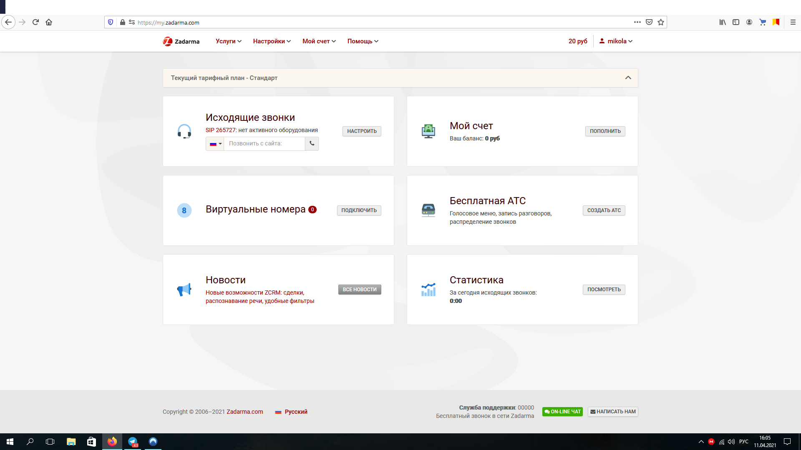This screenshot has width=801, height=450.
Task: Click the megaphone news icon
Action: (x=184, y=290)
